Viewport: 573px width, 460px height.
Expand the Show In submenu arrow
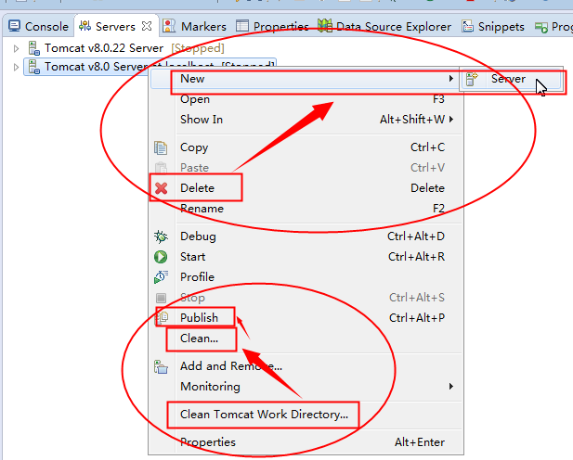point(451,120)
